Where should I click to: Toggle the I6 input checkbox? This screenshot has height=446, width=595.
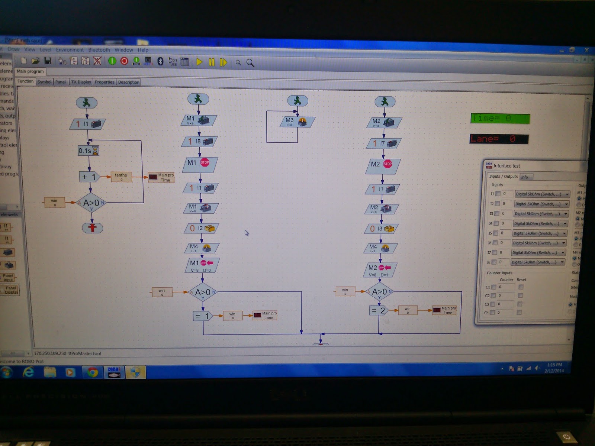[x=495, y=243]
